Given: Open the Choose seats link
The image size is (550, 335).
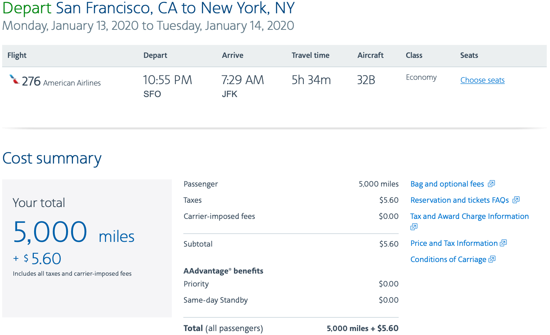Looking at the screenshot, I should click(x=482, y=80).
